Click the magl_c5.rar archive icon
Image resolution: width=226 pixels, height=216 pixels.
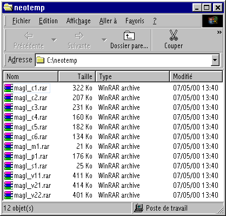click(9, 127)
